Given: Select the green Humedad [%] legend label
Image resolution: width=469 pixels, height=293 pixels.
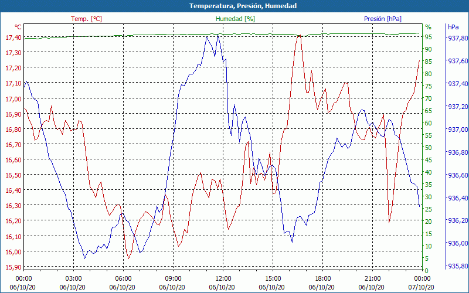Looking at the screenshot, I should pos(236,19).
